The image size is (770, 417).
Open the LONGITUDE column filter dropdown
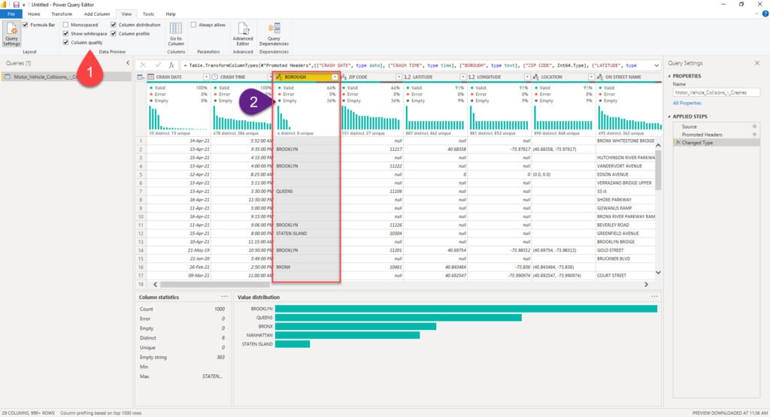[x=527, y=77]
